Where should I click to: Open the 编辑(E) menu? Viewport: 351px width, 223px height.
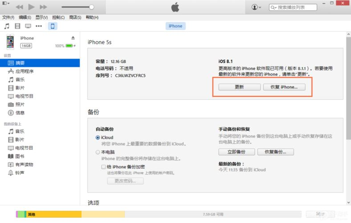[25, 17]
